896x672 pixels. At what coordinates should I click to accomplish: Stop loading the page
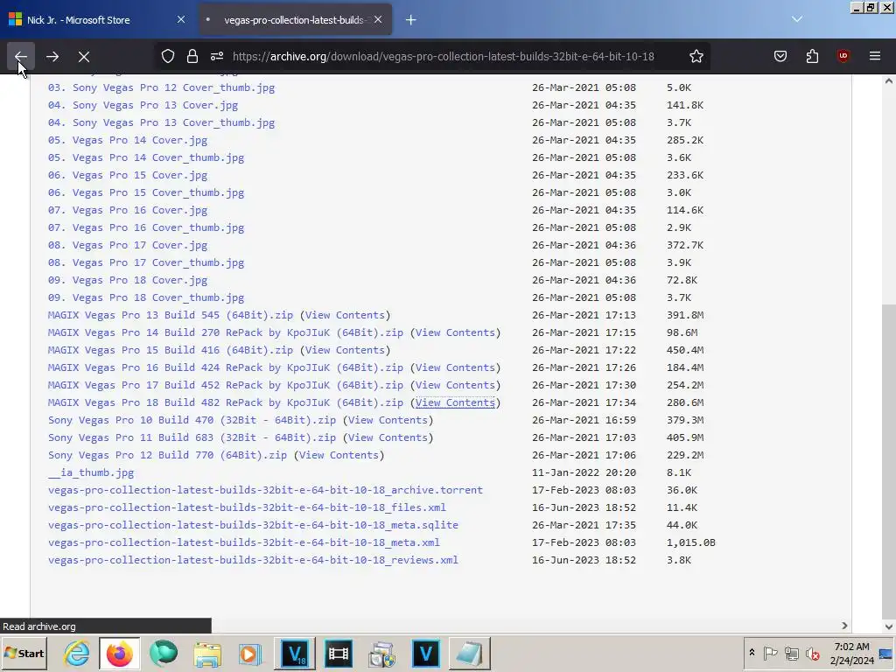(84, 57)
